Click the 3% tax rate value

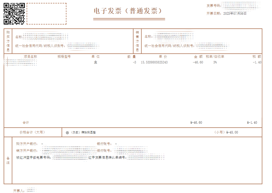215,62
